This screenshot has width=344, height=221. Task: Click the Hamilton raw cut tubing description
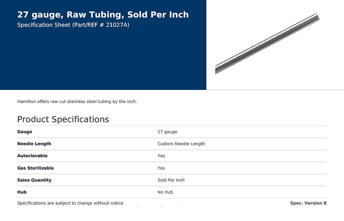(x=77, y=102)
